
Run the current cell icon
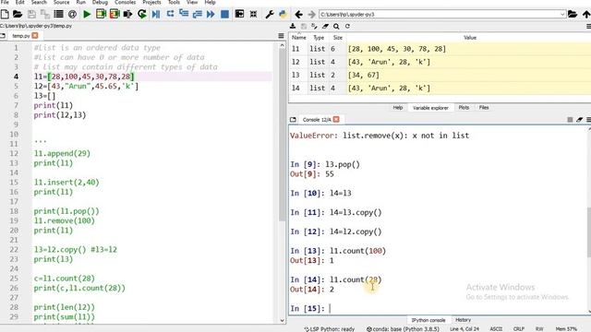coord(101,15)
